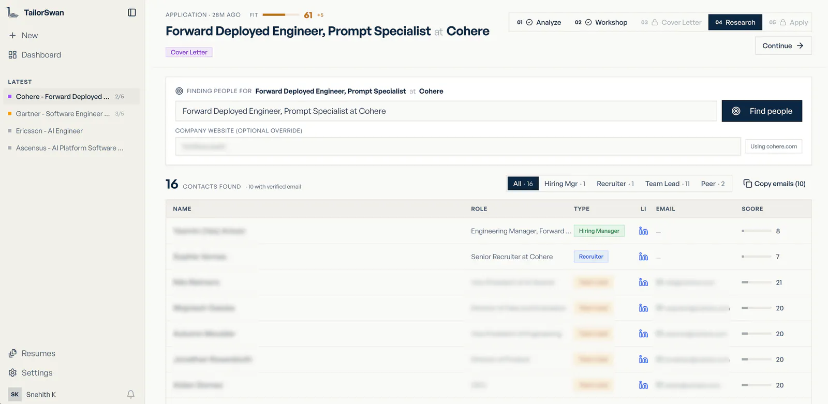Image resolution: width=828 pixels, height=404 pixels.
Task: Click the Fit score progress bar
Action: [x=280, y=15]
